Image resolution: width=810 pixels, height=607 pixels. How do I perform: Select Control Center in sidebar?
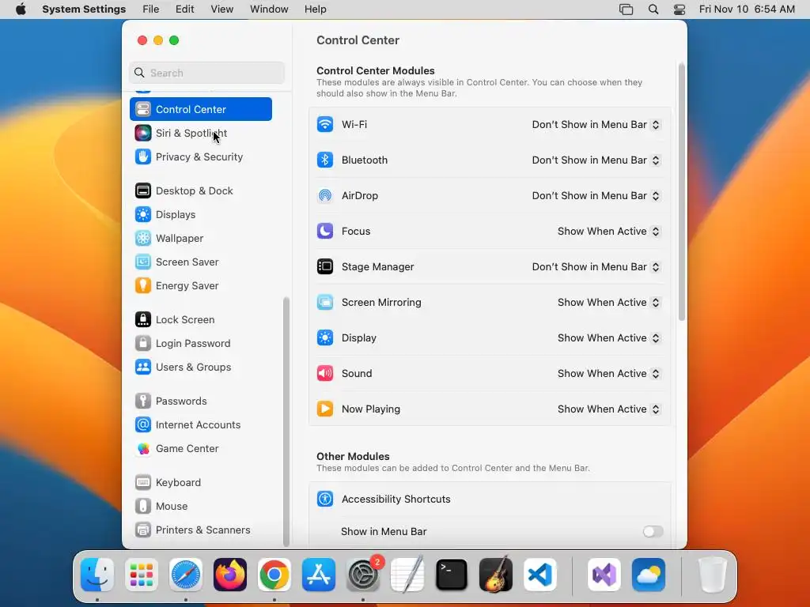(201, 109)
